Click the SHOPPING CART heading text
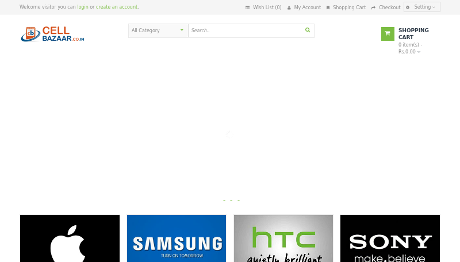Image resolution: width=460 pixels, height=262 pixels. tap(413, 34)
